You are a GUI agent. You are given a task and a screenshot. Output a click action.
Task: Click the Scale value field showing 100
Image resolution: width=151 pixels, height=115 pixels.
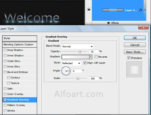(x=94, y=78)
